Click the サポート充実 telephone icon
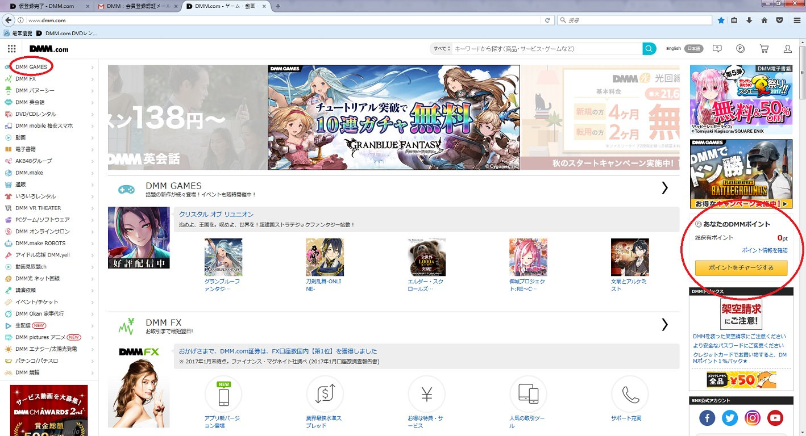806x436 pixels. click(630, 394)
